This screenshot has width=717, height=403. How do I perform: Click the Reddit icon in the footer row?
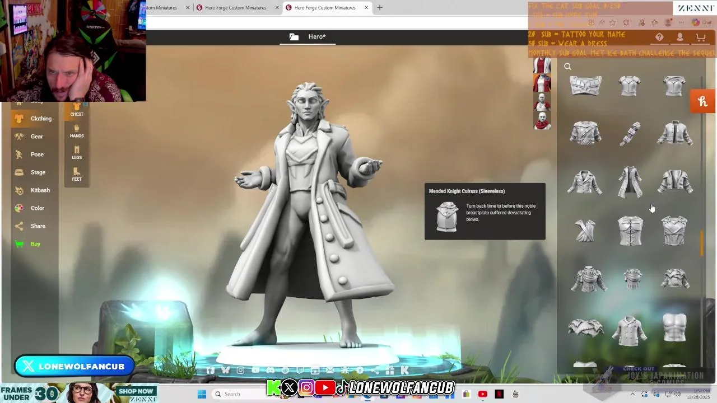[x=285, y=370]
